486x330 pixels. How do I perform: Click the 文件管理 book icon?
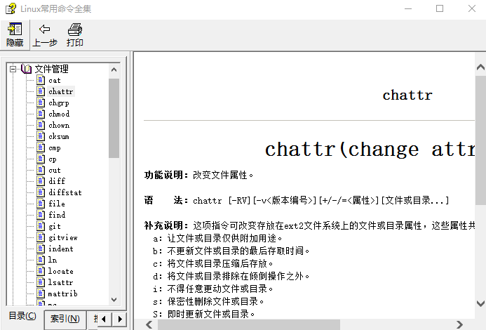click(x=27, y=69)
